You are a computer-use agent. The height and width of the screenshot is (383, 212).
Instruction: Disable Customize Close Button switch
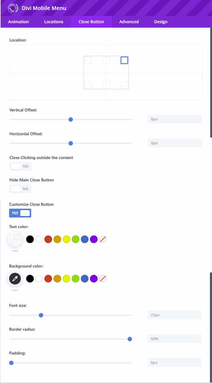[x=20, y=213]
